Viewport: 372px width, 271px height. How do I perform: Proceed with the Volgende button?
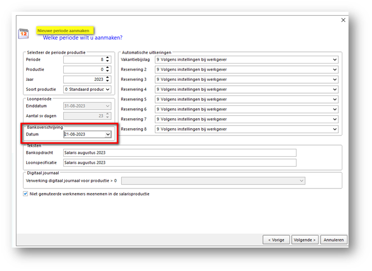305,240
